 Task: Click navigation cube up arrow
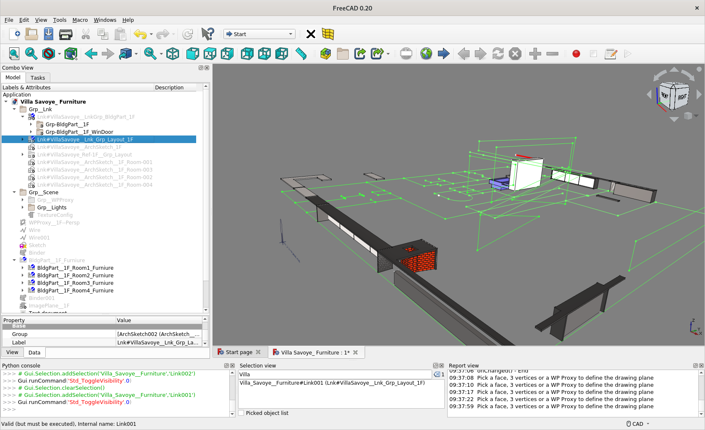(674, 70)
